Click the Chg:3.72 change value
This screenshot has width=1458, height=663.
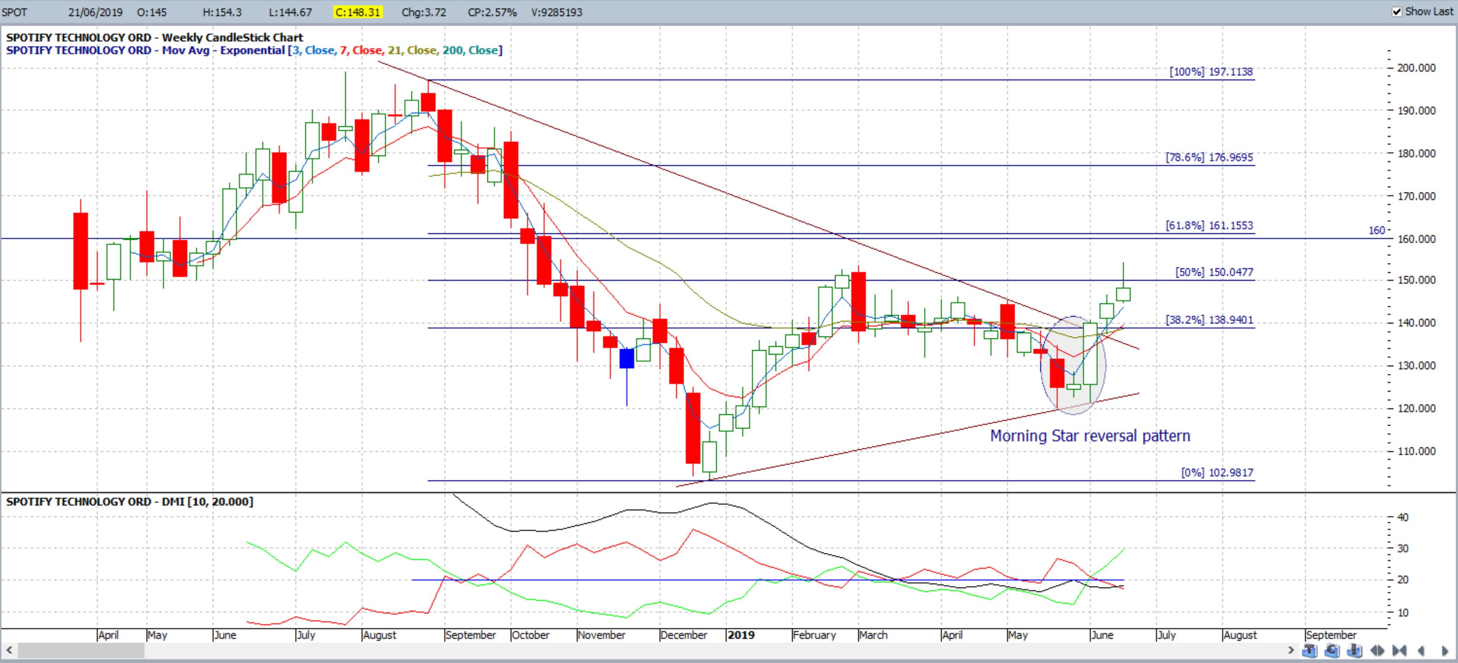(423, 12)
